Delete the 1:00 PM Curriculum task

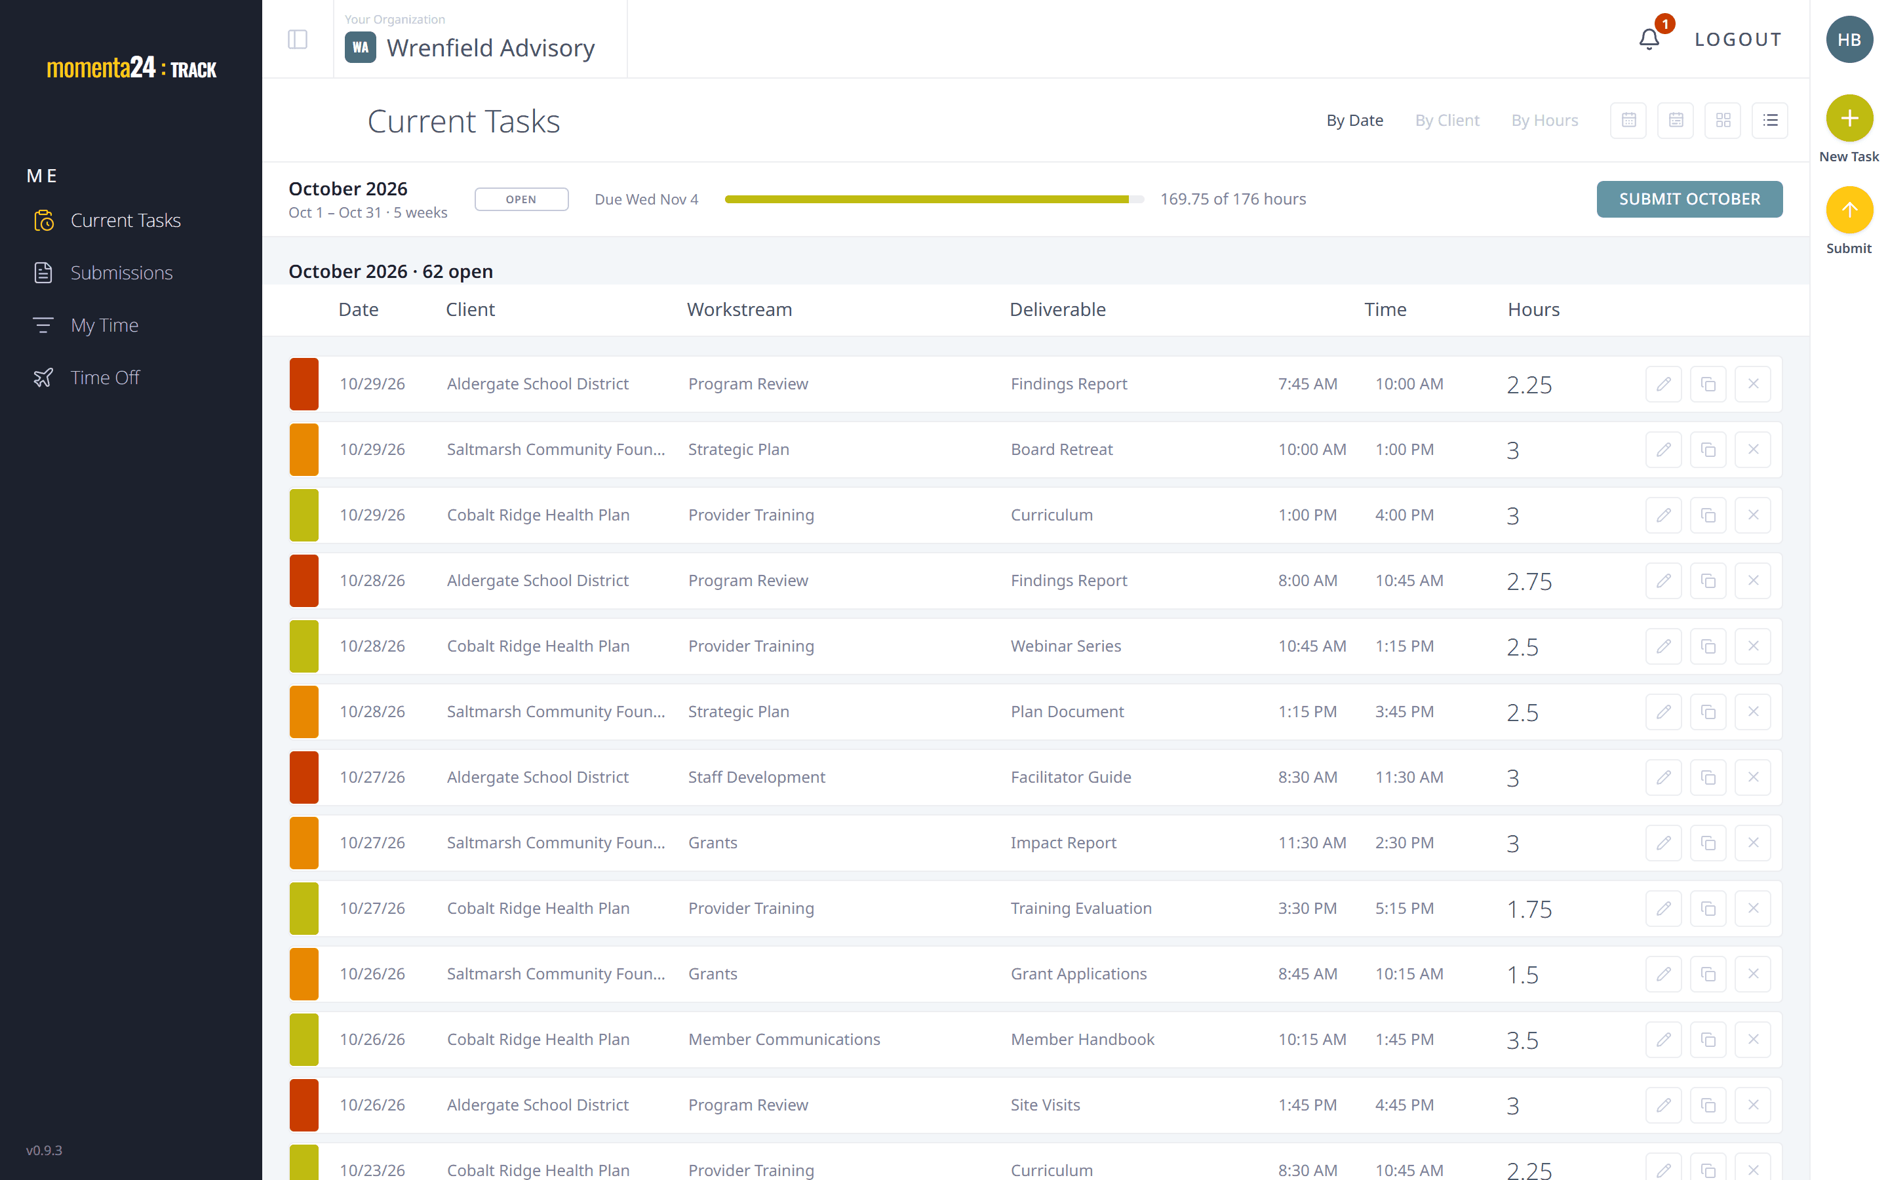pos(1752,515)
